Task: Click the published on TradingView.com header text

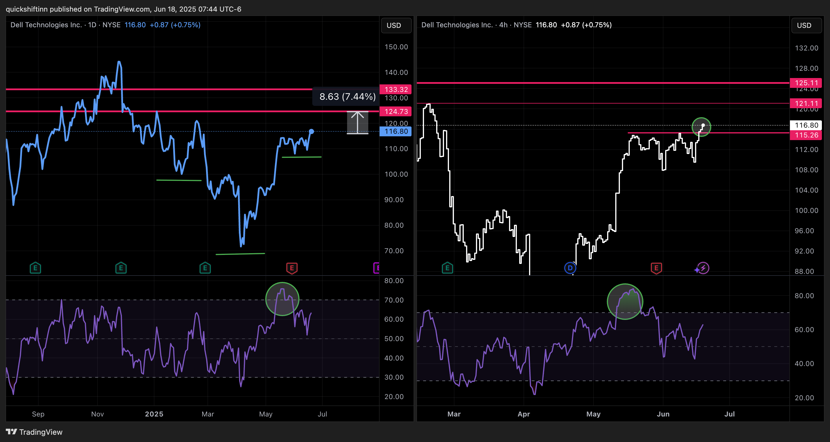Action: 123,9
